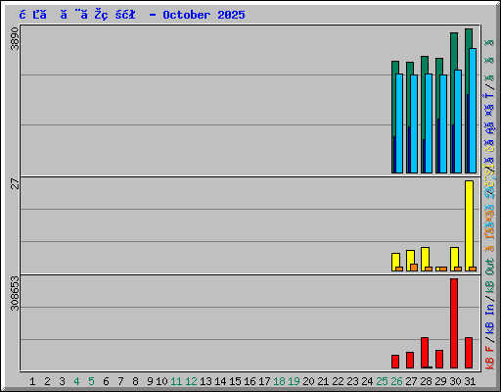
Task: Select green weekend day 5 label
Action: (x=91, y=381)
